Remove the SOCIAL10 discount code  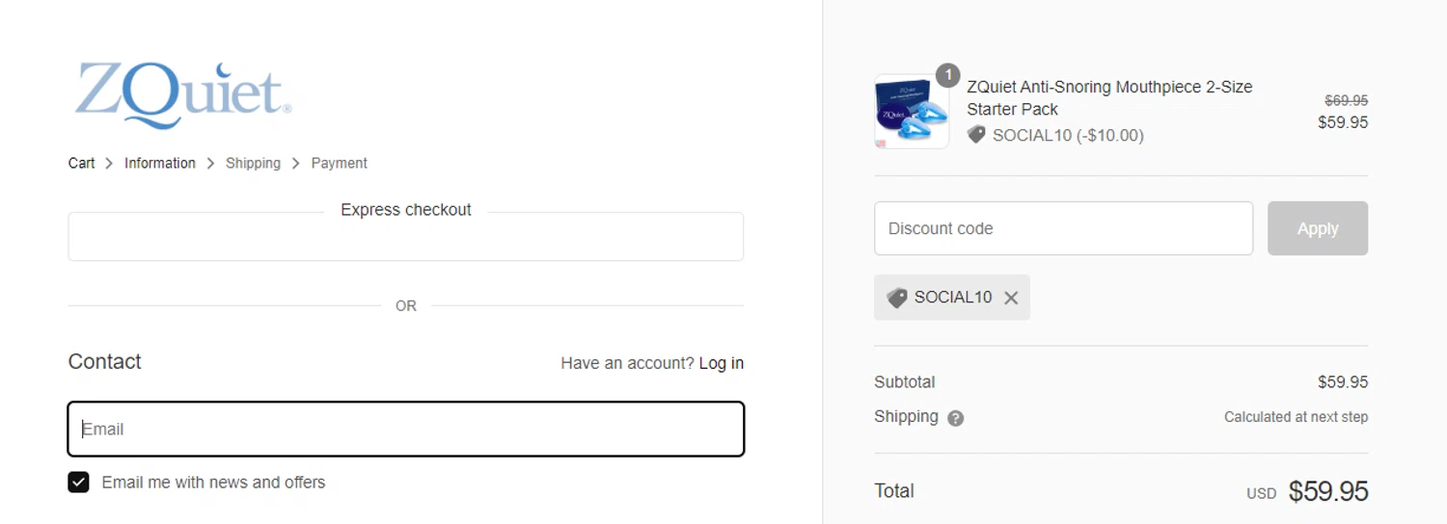(1011, 298)
